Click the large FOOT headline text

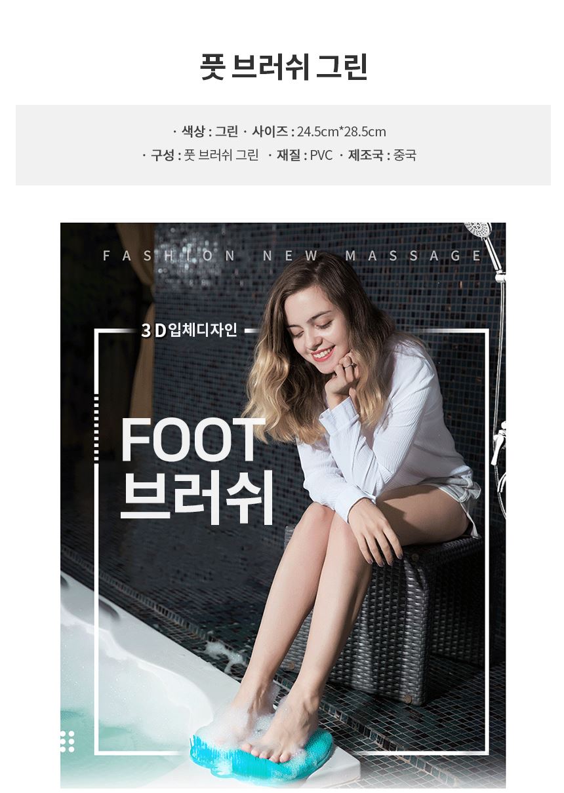tap(193, 440)
